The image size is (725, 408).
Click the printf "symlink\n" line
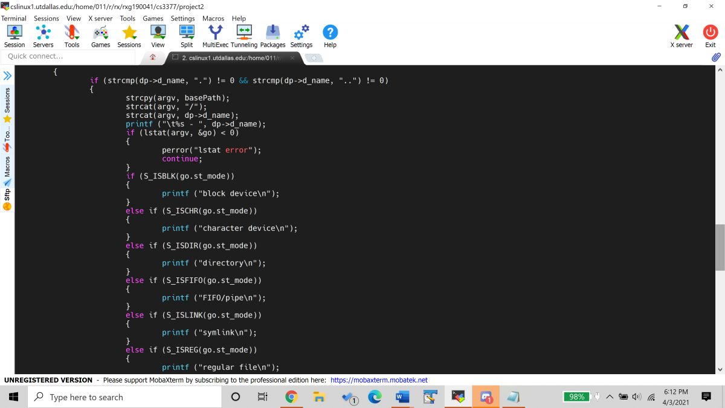pos(209,332)
